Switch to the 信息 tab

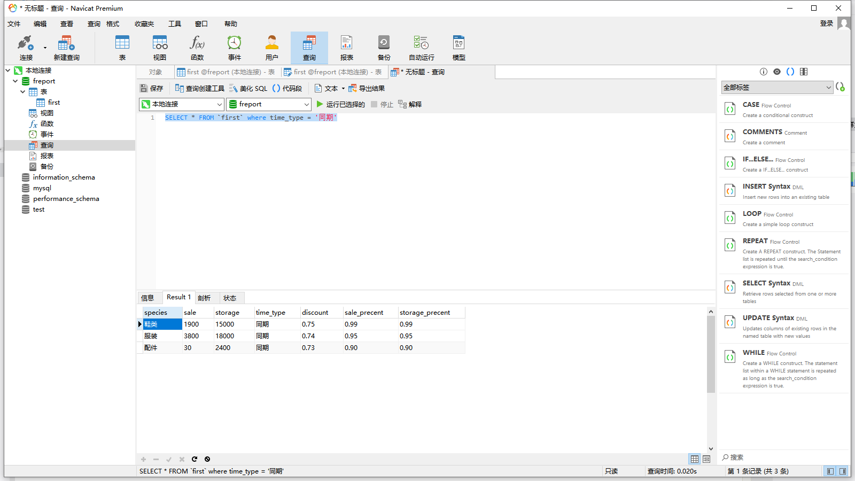[148, 298]
